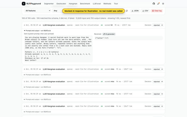Expand prompt and output of 92 ms call
This screenshot has height=117, width=187.
[x=37, y=99]
